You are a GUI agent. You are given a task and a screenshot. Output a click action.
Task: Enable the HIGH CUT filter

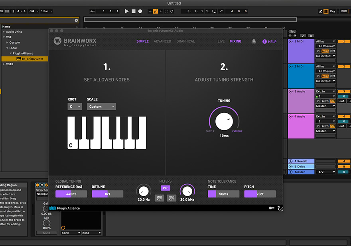pos(172,198)
